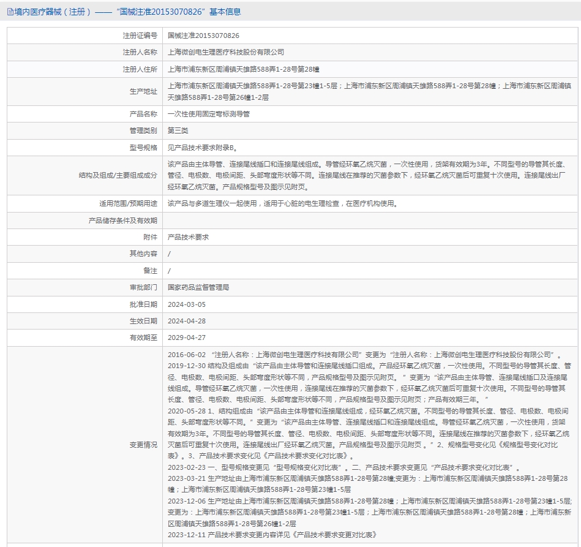Image resolution: width=581 pixels, height=547 pixels.
Task: Select the structure description starting 该产品由主体导管
Action: [x=367, y=175]
